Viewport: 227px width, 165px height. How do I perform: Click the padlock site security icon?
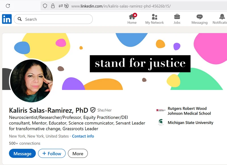pos(53,6)
